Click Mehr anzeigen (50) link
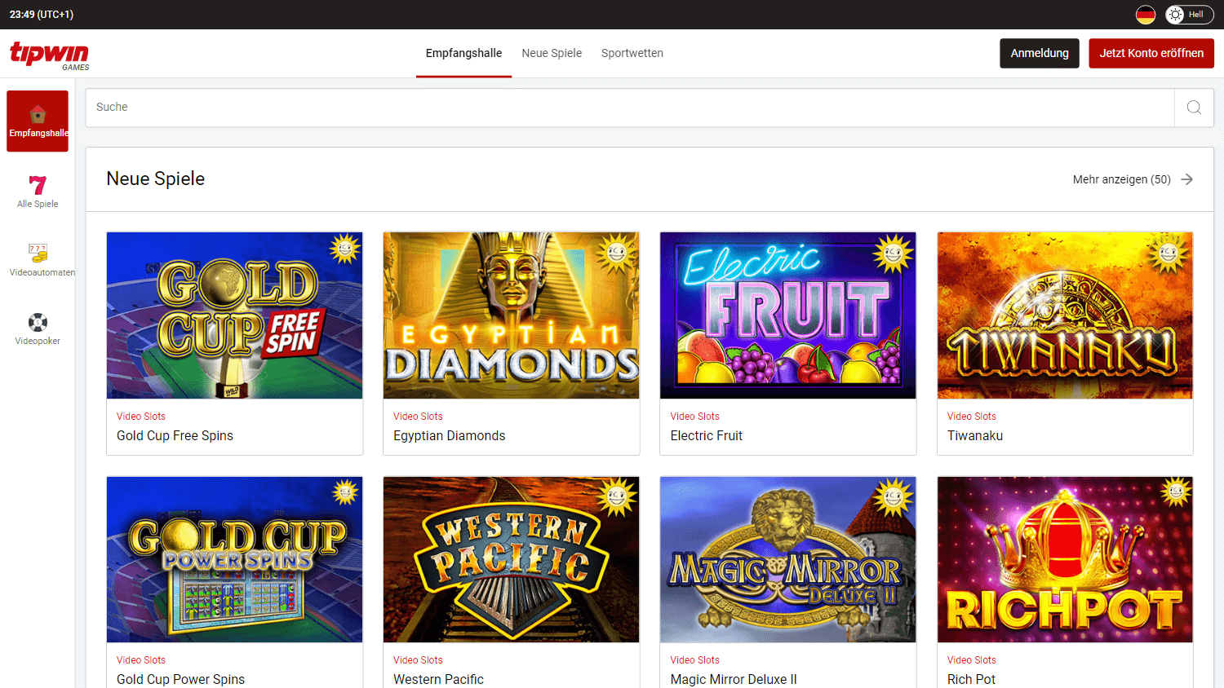1224x688 pixels. coord(1122,179)
